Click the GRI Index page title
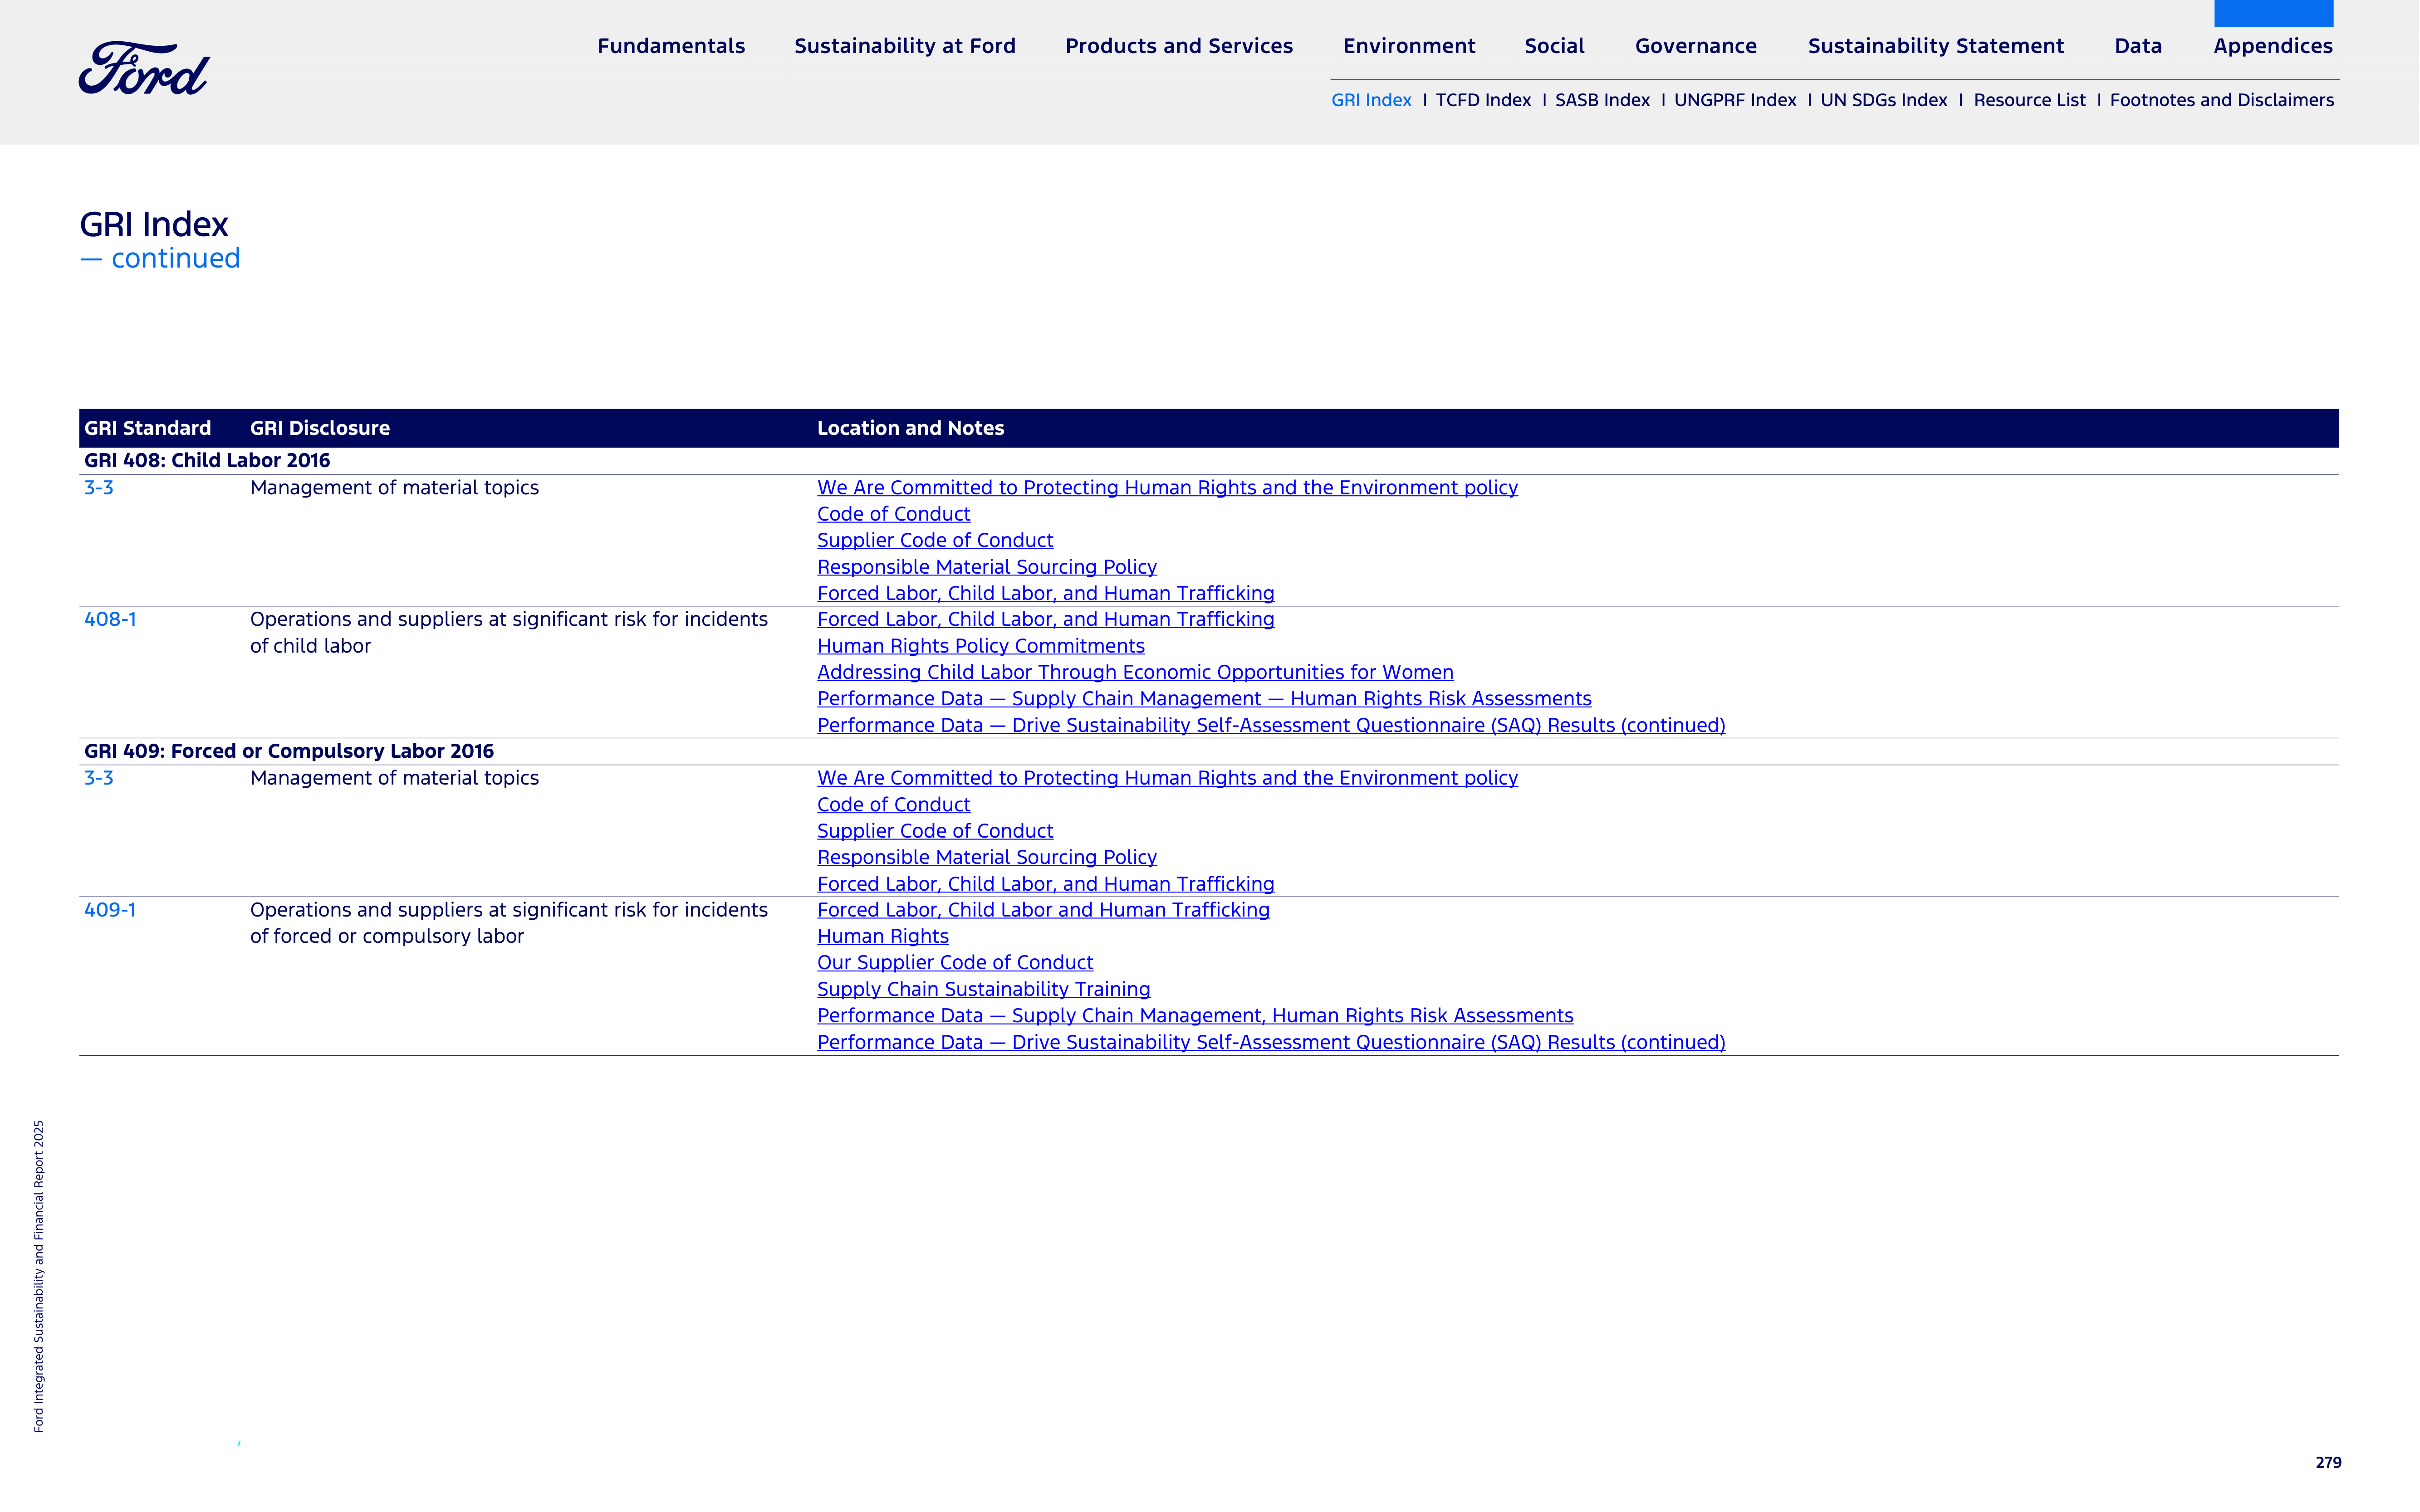This screenshot has height=1512, width=2420. [x=154, y=224]
